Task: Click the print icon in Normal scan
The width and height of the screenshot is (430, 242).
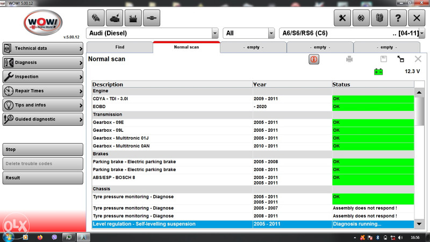Action: (x=349, y=59)
